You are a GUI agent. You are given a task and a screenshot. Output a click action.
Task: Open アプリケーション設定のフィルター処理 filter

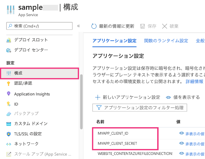click(x=140, y=108)
